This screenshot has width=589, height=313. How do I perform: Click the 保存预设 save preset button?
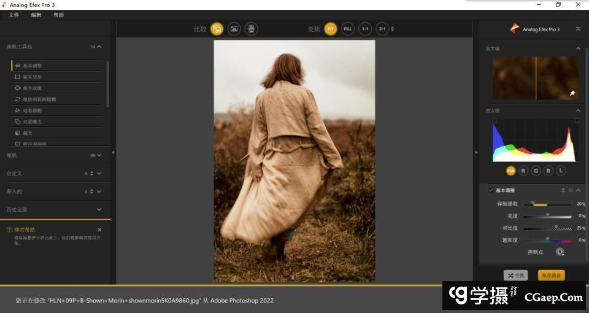pyautogui.click(x=551, y=276)
